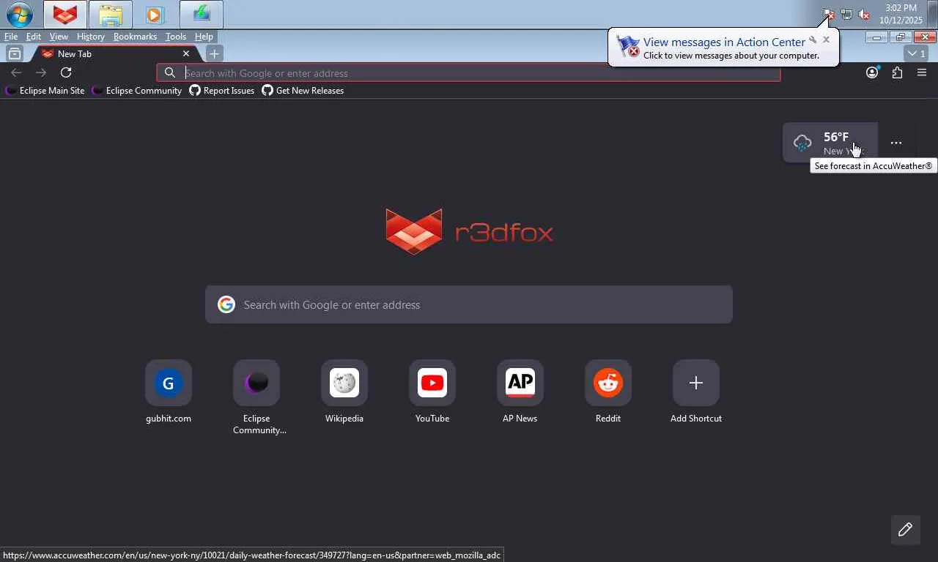
Task: Click the magnifier icon in address bar
Action: tap(169, 72)
